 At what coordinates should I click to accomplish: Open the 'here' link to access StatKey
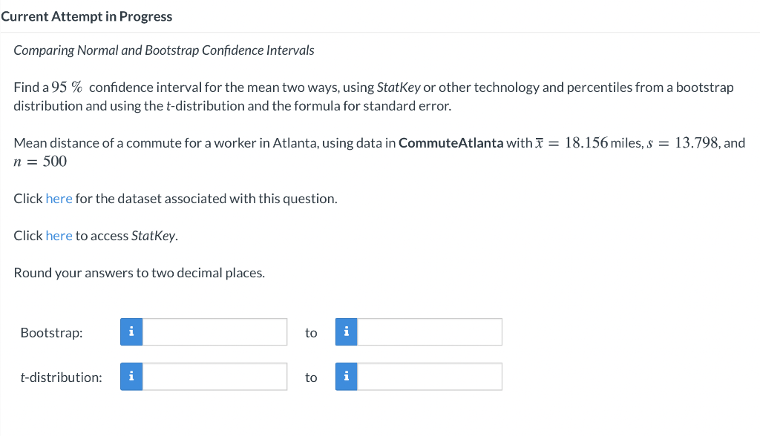tap(59, 236)
